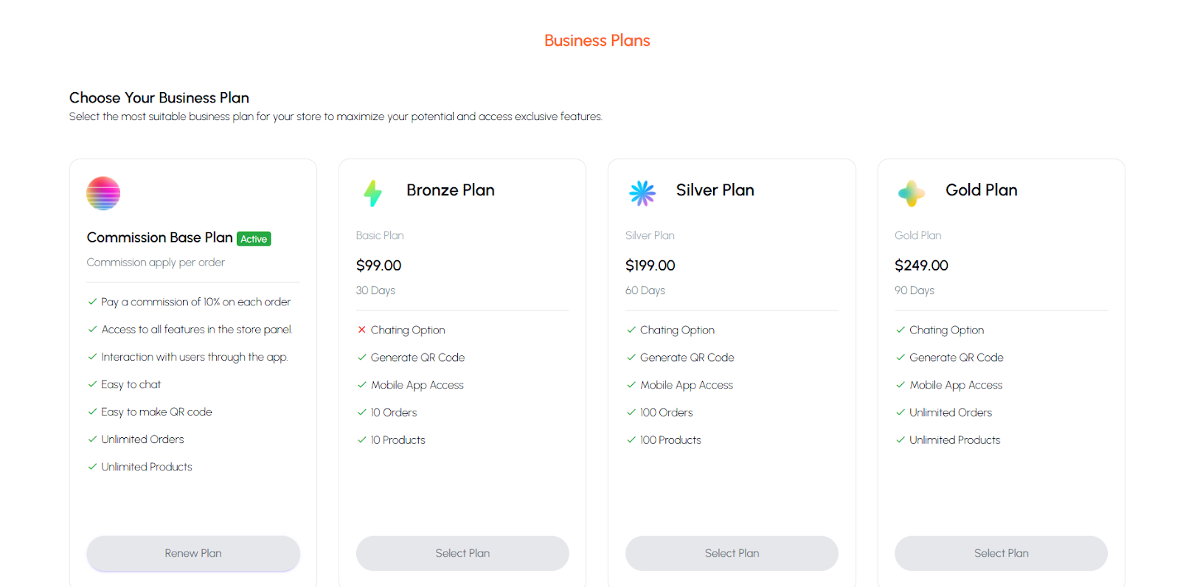Pick Select Plan on Gold Plan card
Viewport: 1180px width, 587px height.
pos(1001,553)
